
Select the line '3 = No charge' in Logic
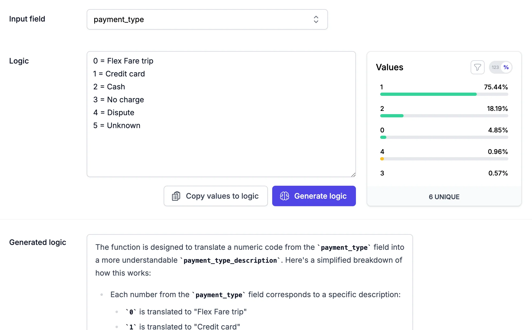click(x=118, y=100)
